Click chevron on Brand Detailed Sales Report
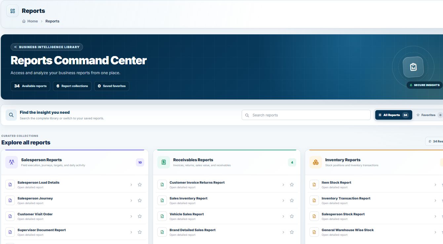This screenshot has width=443, height=244. coord(283,232)
